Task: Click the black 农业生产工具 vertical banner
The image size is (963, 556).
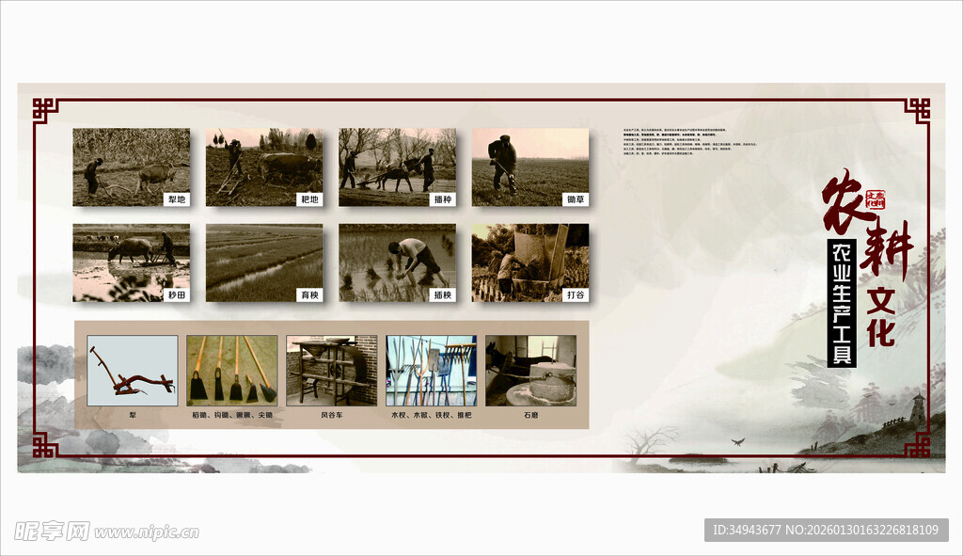Action: [x=841, y=303]
